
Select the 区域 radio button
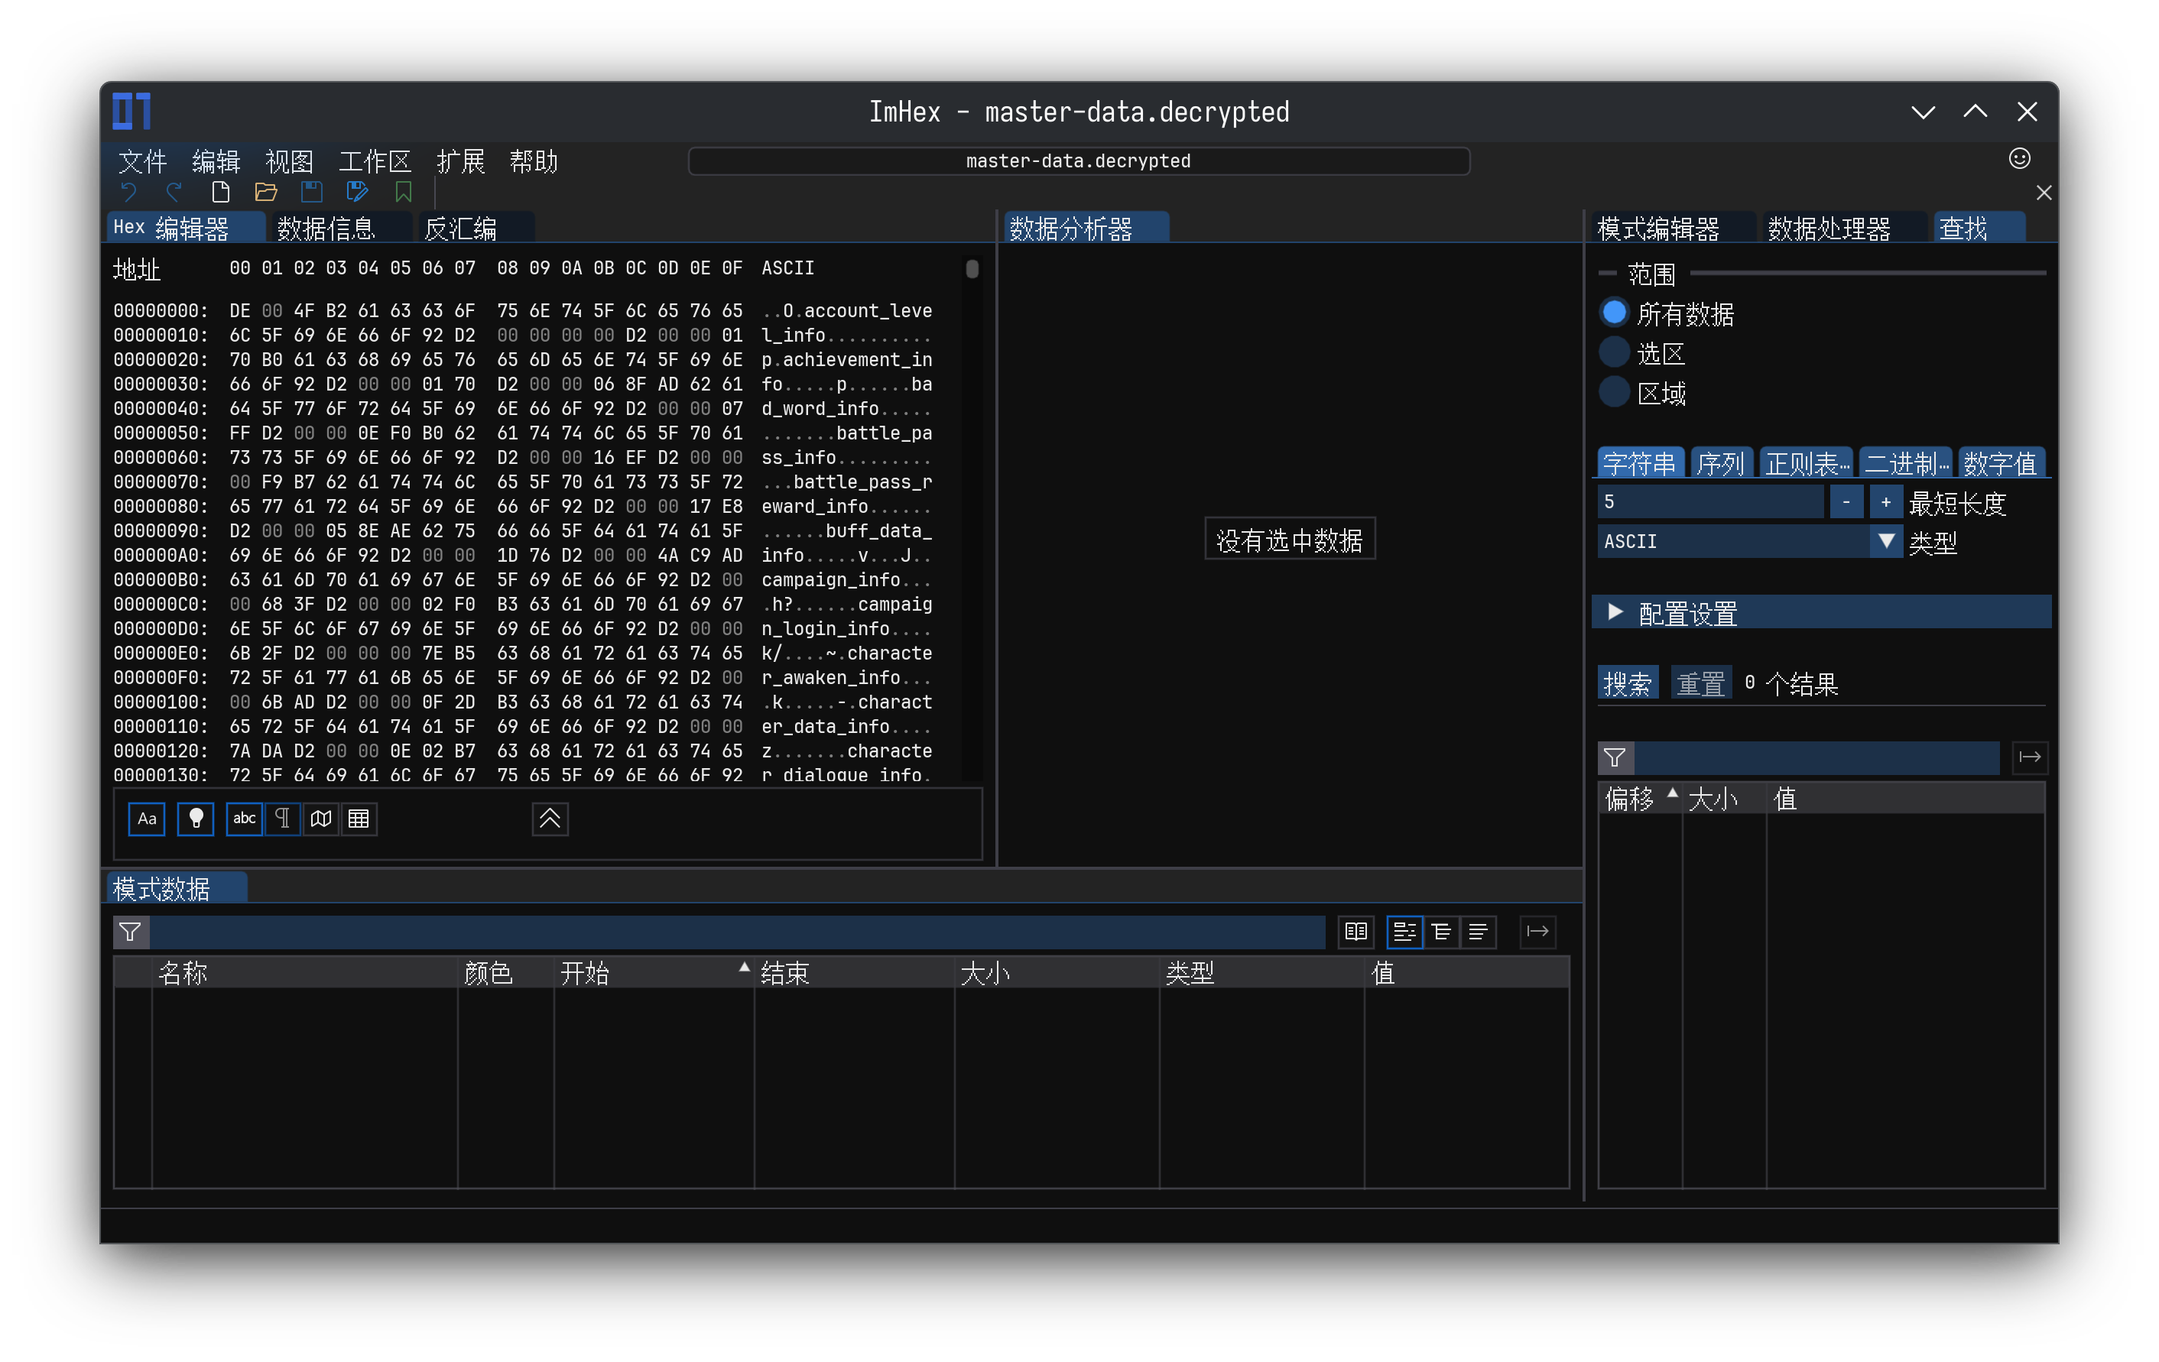(1614, 392)
